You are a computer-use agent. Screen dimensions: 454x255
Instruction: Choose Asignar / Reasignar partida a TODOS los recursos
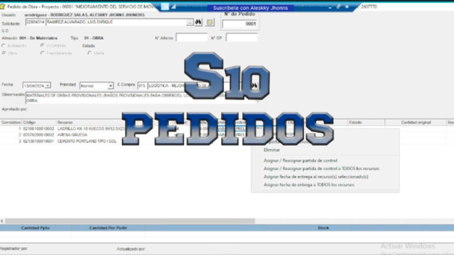(x=321, y=169)
